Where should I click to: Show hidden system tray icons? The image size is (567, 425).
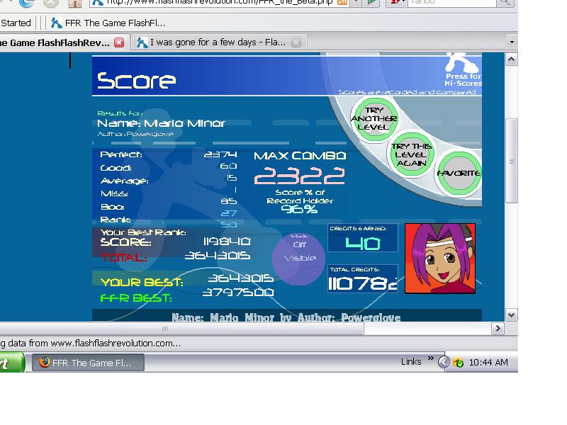(x=444, y=362)
